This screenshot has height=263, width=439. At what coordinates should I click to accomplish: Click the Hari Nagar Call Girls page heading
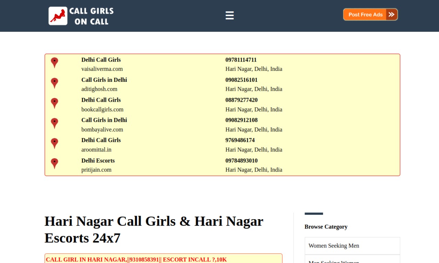click(x=154, y=229)
